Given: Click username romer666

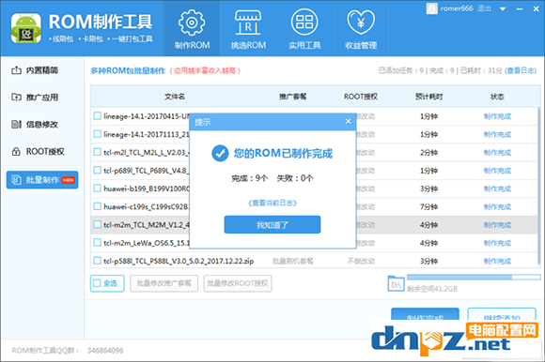Looking at the screenshot, I should click(x=457, y=8).
